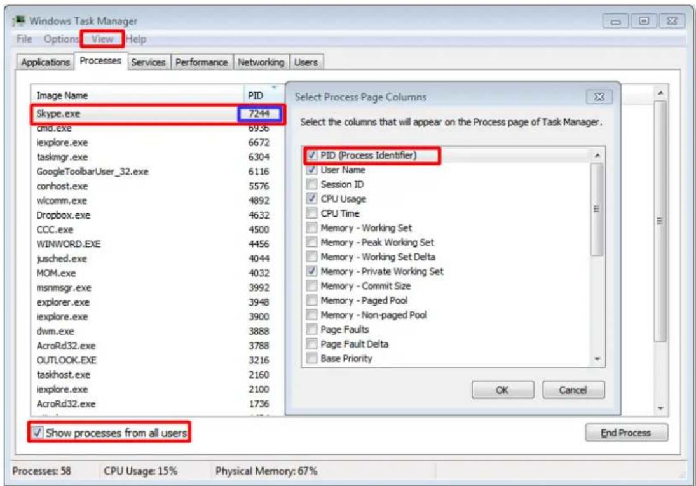Click process list scroll up arrow
This screenshot has height=486, width=696.
coord(660,93)
